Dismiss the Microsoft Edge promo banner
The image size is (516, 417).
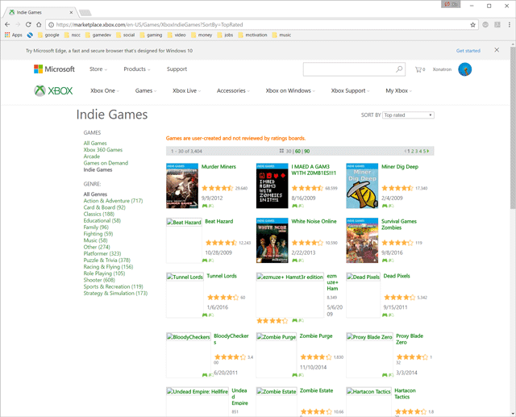click(x=497, y=50)
